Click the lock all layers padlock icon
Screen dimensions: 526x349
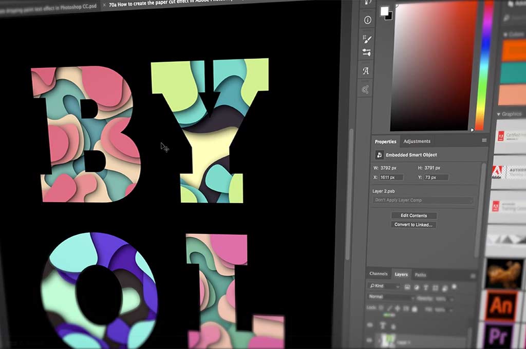pos(415,309)
